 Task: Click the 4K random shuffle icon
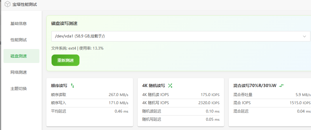click(x=170, y=86)
